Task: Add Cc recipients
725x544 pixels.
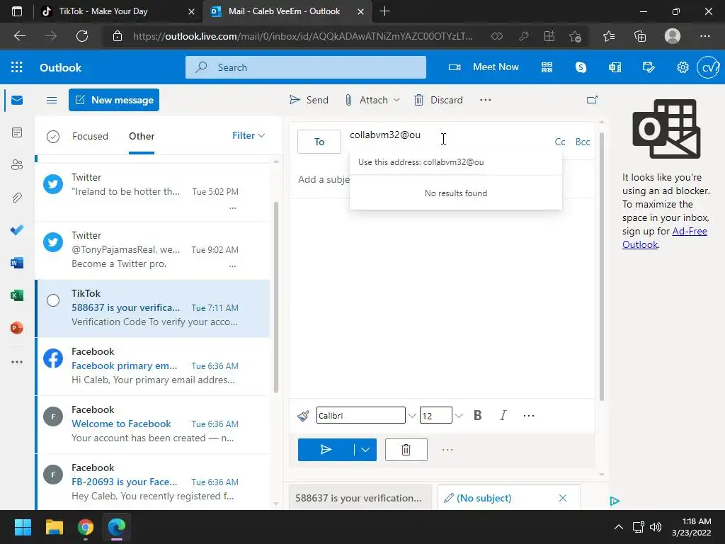Action: 560,142
